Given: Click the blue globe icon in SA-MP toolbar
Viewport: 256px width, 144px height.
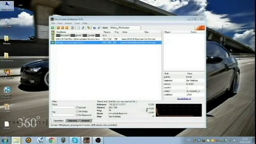Looking at the screenshot, I should click(94, 28).
